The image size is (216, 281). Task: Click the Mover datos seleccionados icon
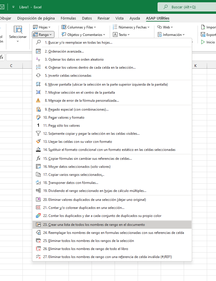coord(38,166)
